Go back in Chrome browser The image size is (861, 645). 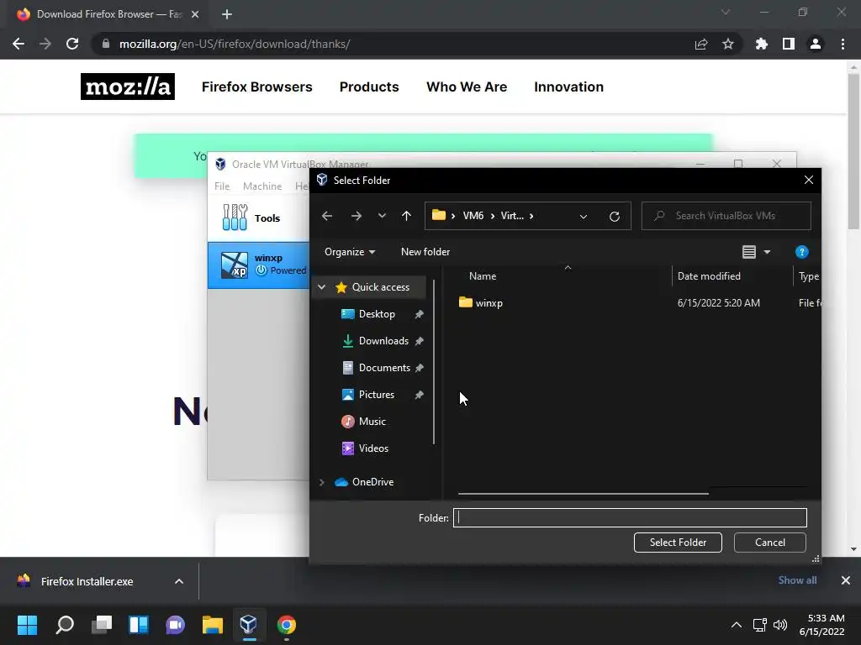(x=18, y=44)
